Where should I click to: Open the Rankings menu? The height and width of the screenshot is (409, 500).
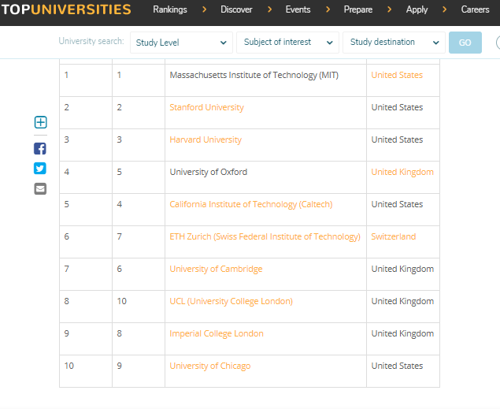[170, 10]
